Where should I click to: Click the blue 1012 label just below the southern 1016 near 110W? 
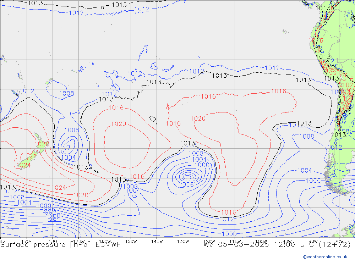[226, 219]
